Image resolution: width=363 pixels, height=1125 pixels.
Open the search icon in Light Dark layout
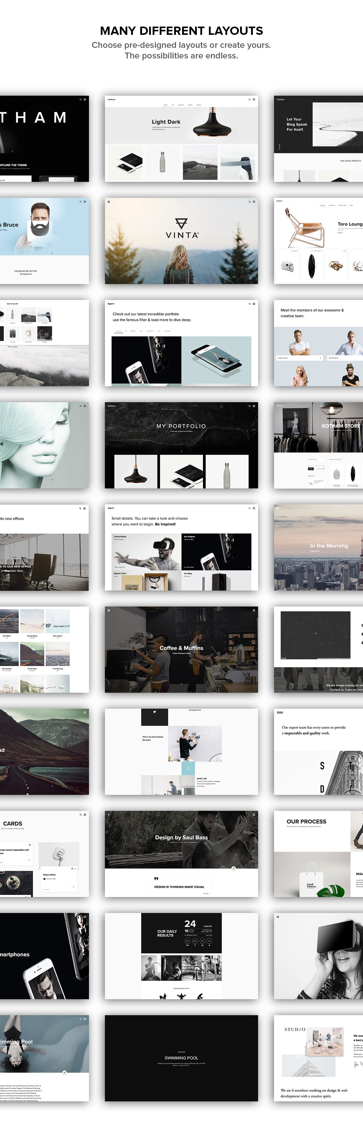(x=250, y=100)
